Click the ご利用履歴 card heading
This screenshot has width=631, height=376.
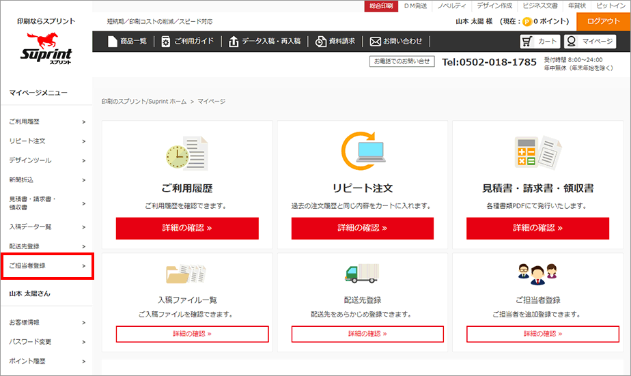187,188
